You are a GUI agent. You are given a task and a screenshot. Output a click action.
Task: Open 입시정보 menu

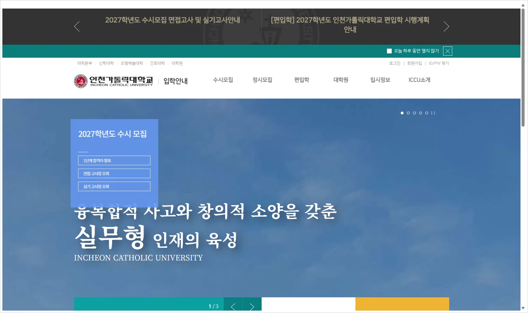coord(380,80)
